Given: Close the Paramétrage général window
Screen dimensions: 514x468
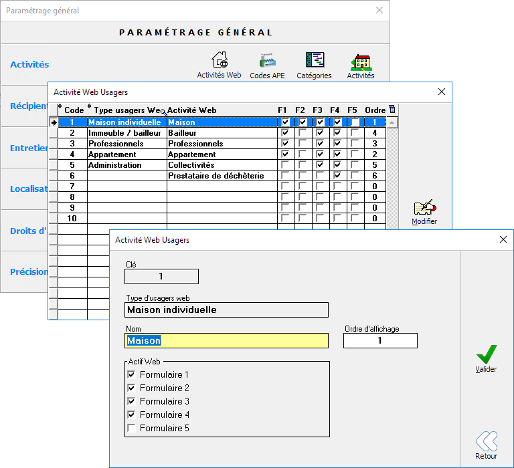Looking at the screenshot, I should [379, 10].
